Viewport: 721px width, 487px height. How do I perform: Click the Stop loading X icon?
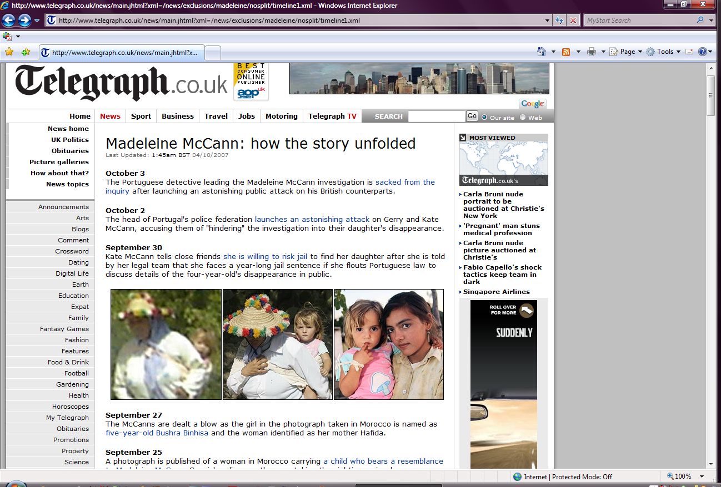[573, 21]
